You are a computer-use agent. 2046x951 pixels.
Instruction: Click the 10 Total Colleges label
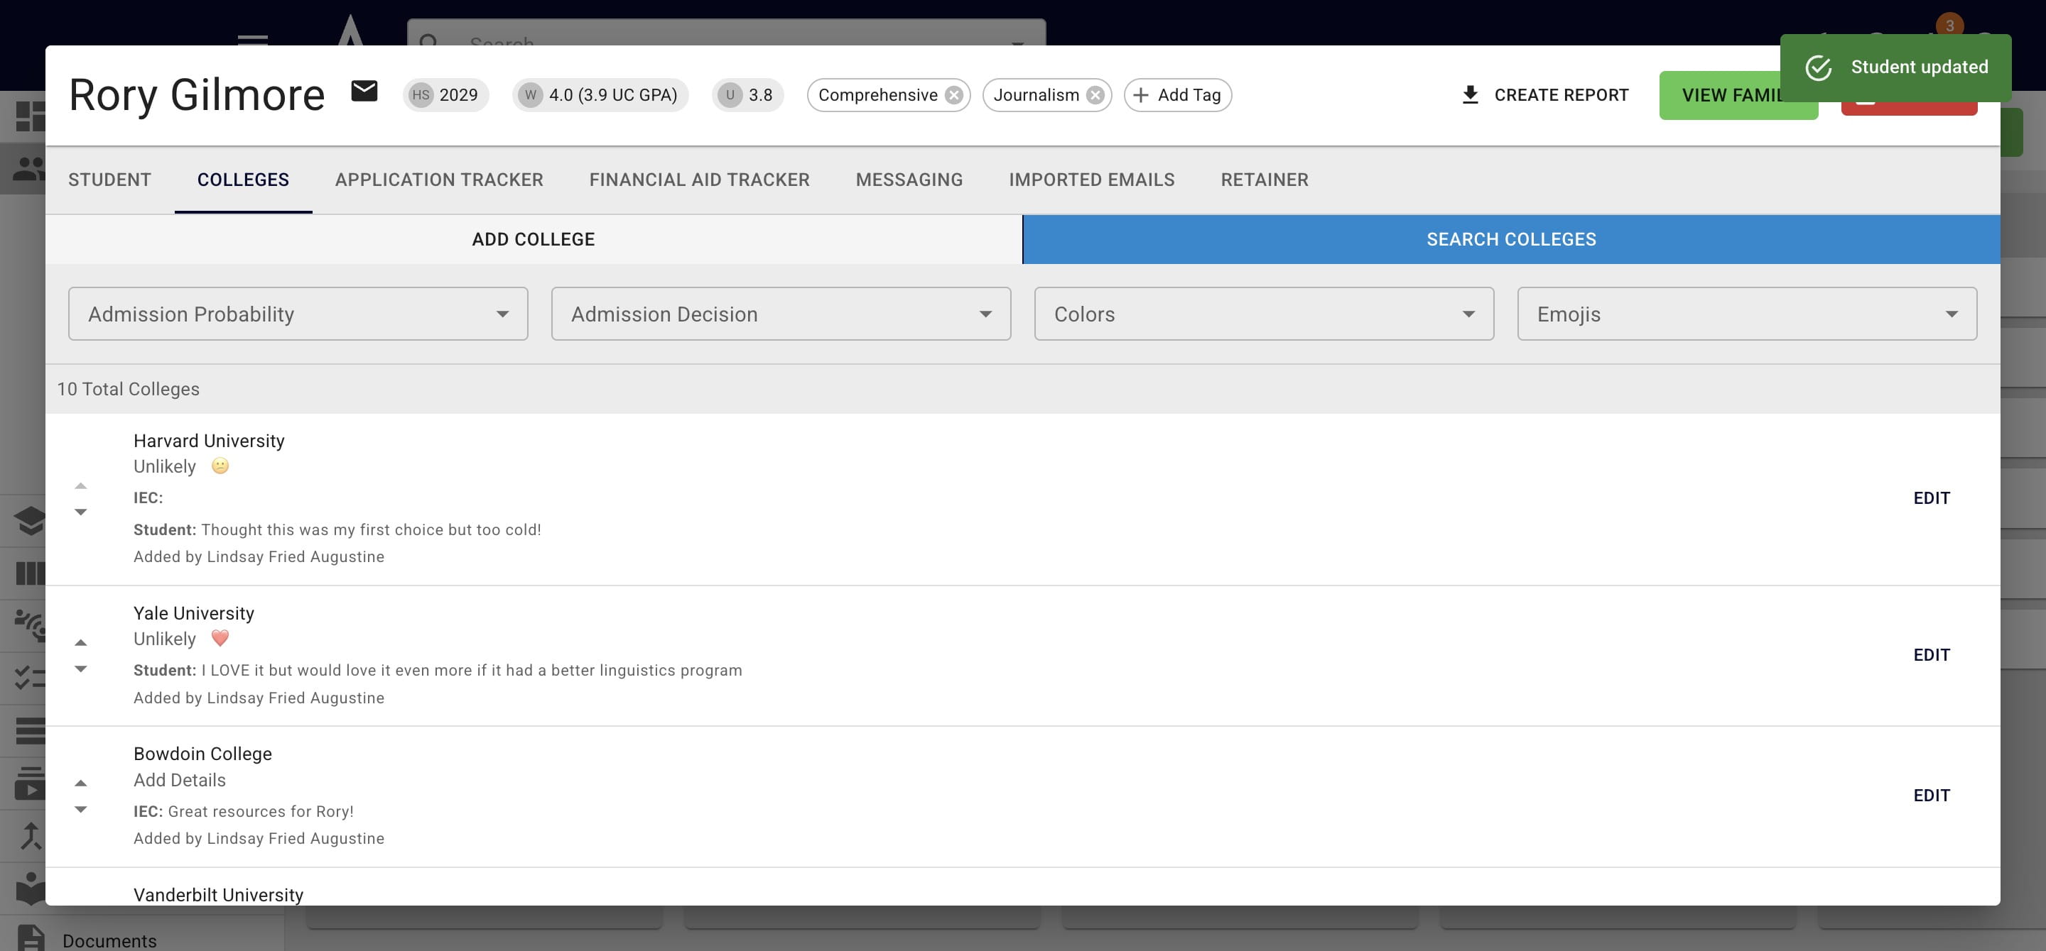tap(128, 390)
